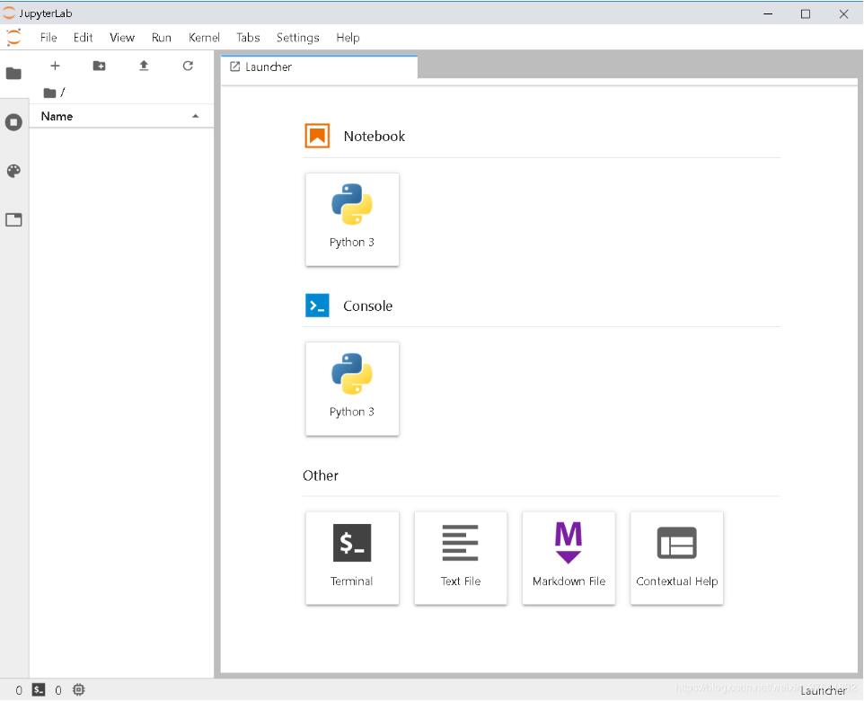Click the root folder breadcrumb icon
This screenshot has height=701, width=864.
click(49, 93)
